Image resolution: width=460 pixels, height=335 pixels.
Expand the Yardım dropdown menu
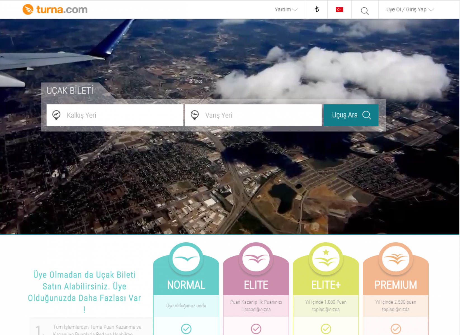coord(286,9)
